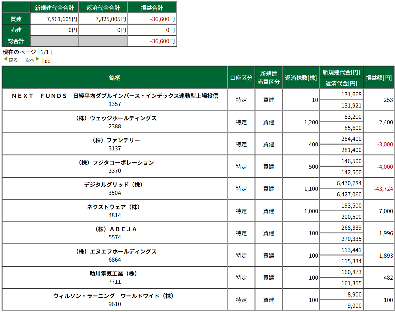Click the 損益額[円] column header
The height and width of the screenshot is (312, 395).
click(x=378, y=78)
